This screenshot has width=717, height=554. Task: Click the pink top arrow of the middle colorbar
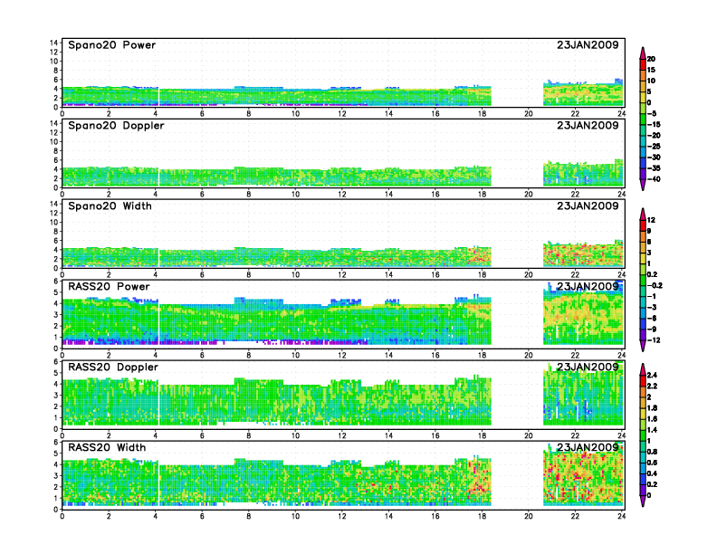(643, 214)
